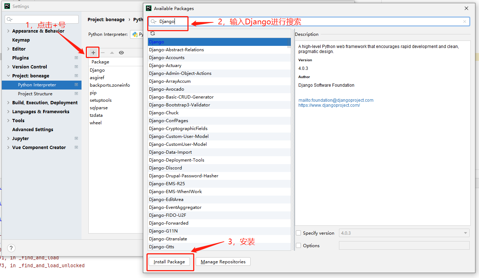This screenshot has height=278, width=479.
Task: Expand Build, Execution, Deployment
Action: click(x=8, y=102)
